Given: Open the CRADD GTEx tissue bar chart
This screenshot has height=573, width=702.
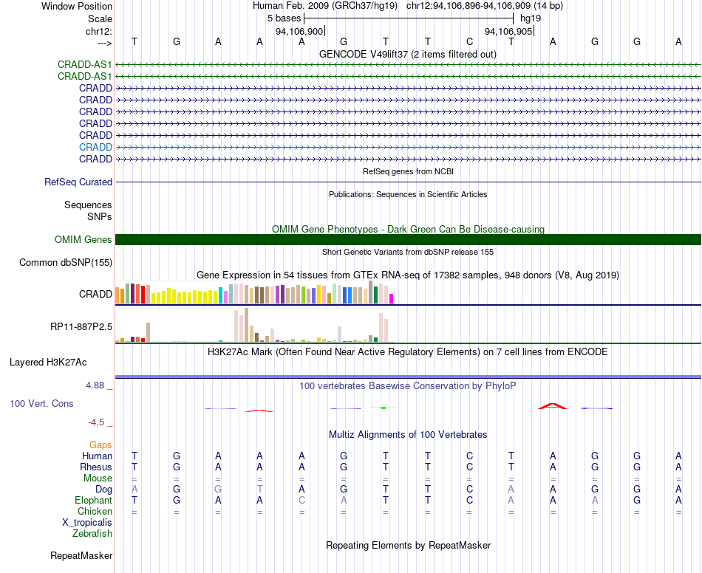Looking at the screenshot, I should [254, 292].
